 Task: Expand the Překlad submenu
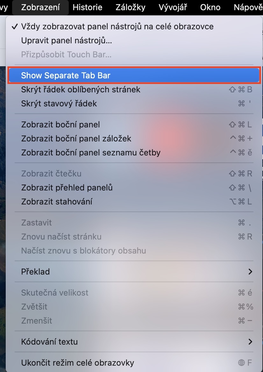(x=35, y=272)
